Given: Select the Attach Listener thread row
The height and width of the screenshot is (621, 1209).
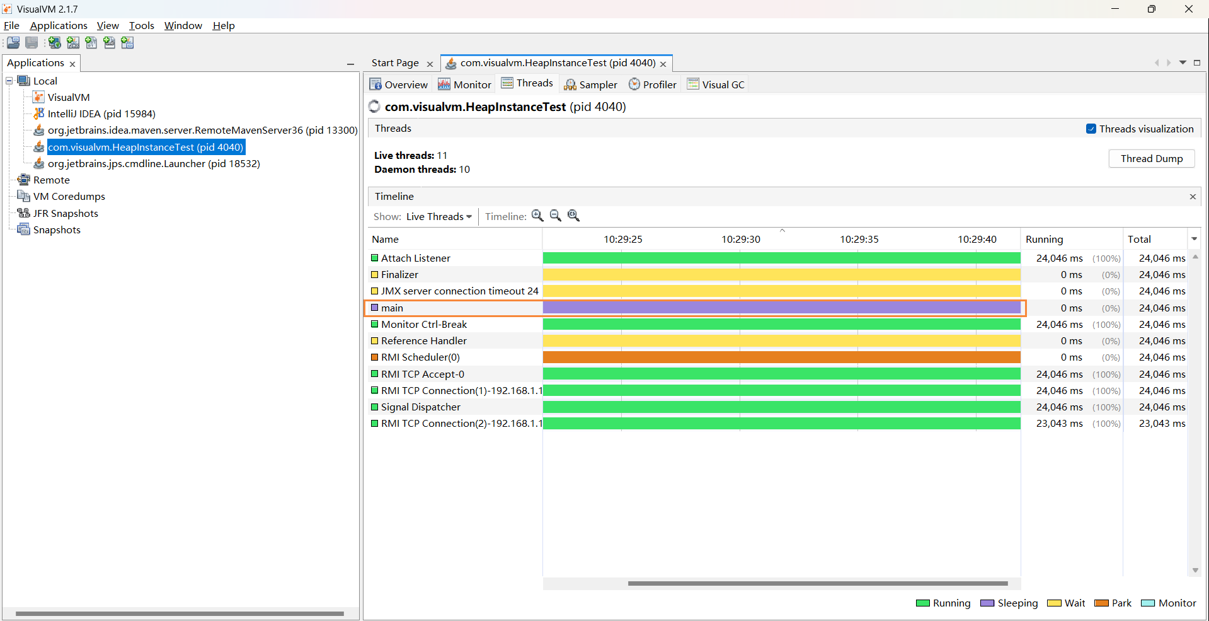Looking at the screenshot, I should 777,258.
